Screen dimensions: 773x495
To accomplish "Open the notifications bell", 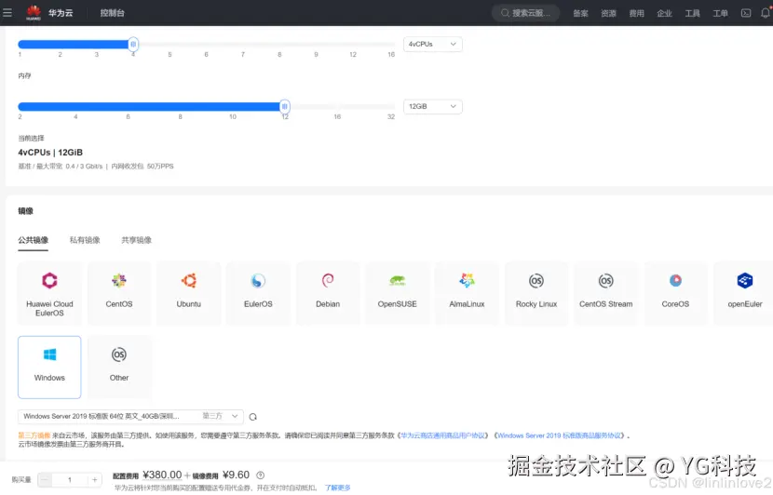I will 766,13.
